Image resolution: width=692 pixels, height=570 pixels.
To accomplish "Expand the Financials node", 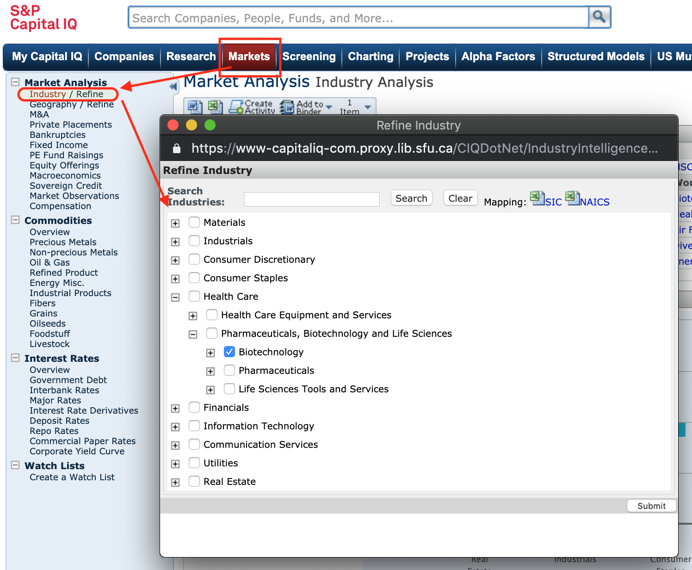I will click(x=175, y=409).
